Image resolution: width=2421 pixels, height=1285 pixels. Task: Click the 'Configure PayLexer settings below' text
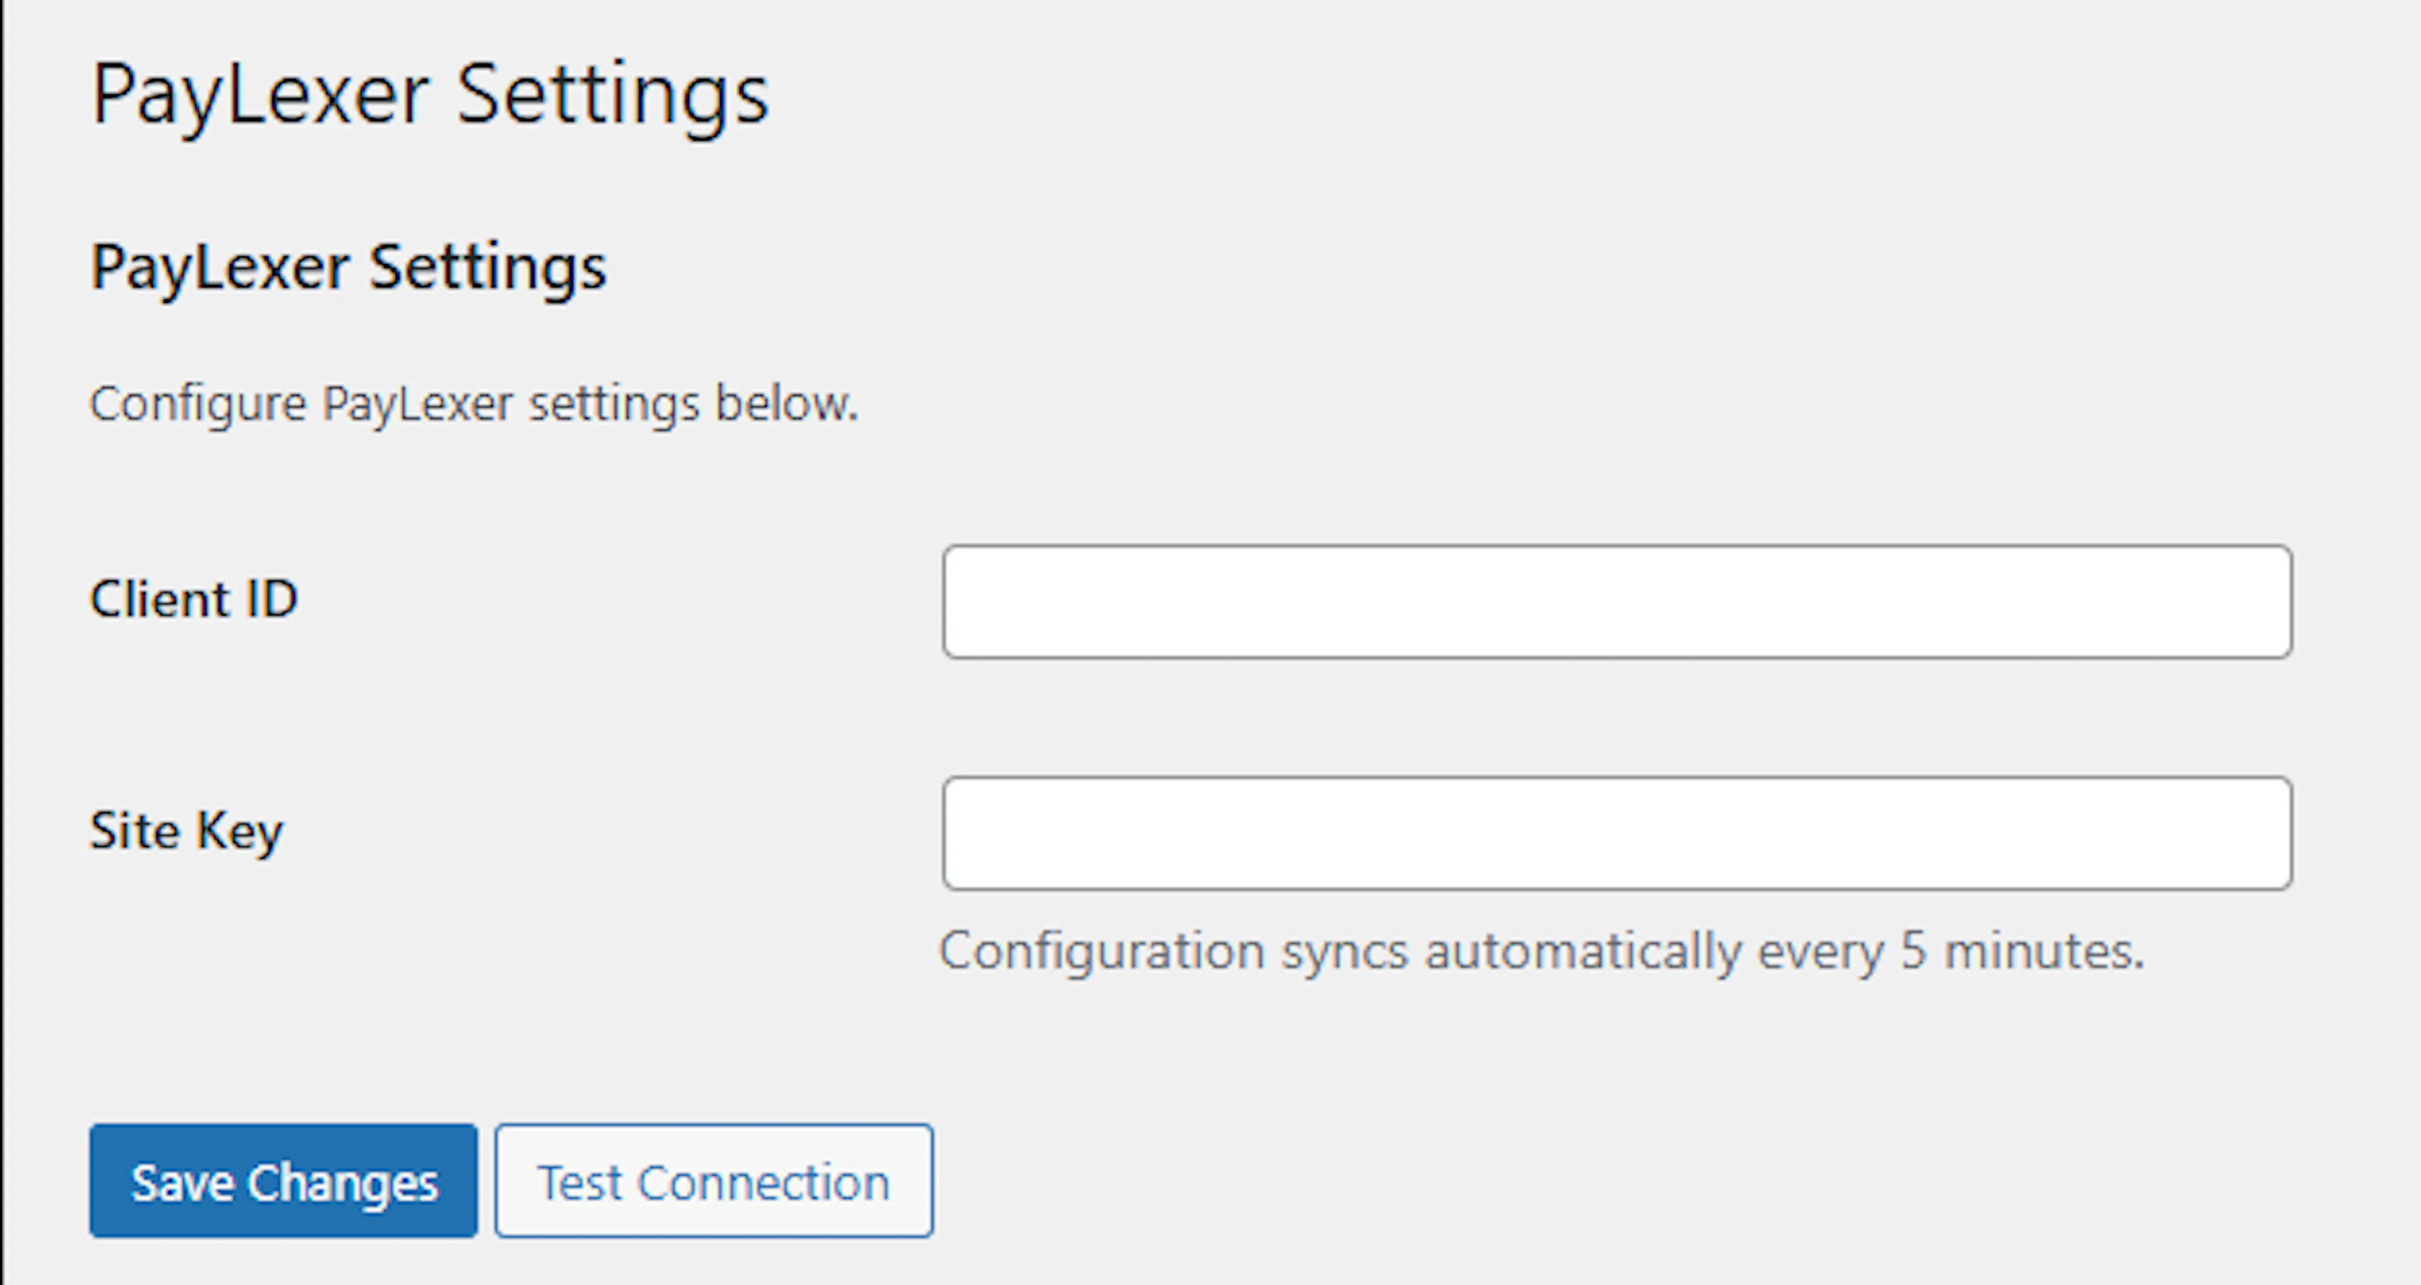click(473, 405)
